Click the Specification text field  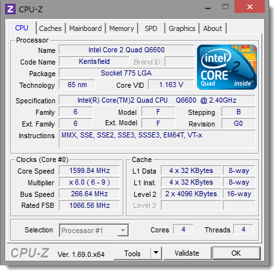(157, 100)
